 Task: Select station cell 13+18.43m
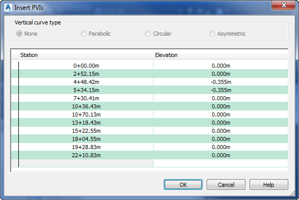(x=86, y=123)
